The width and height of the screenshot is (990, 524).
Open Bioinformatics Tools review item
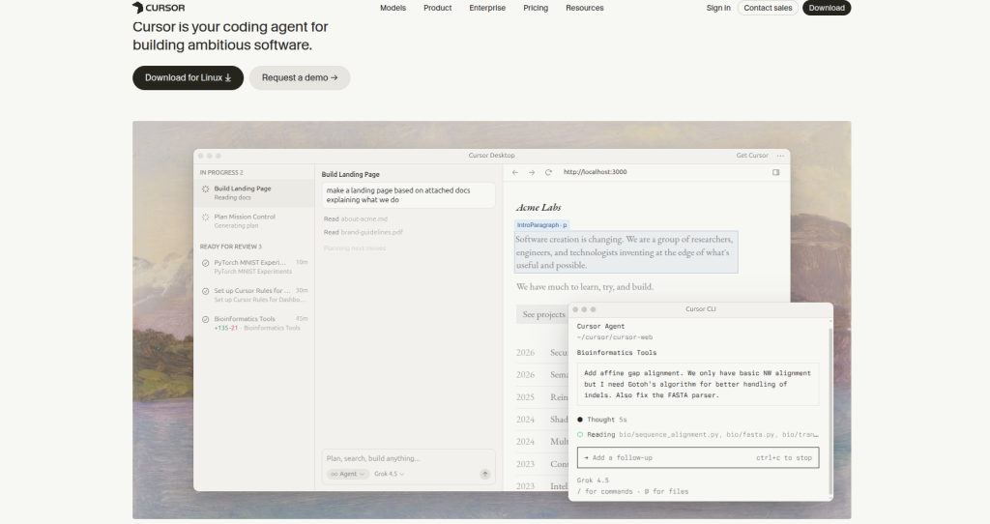[254, 323]
